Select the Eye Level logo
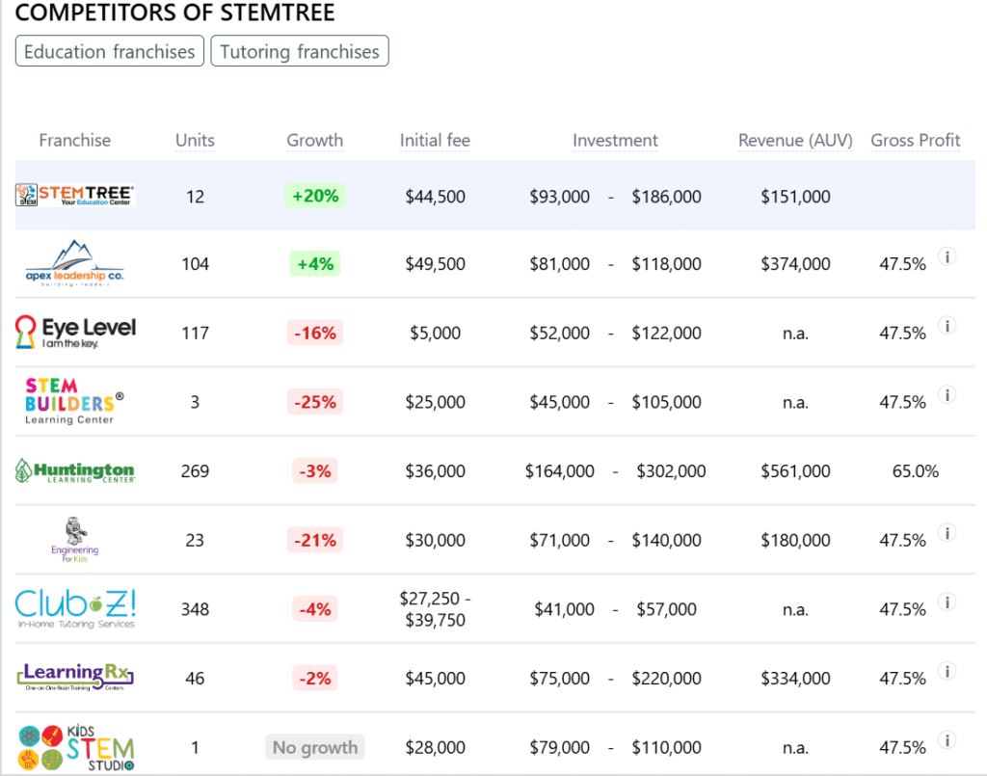The image size is (987, 776). pos(75,333)
